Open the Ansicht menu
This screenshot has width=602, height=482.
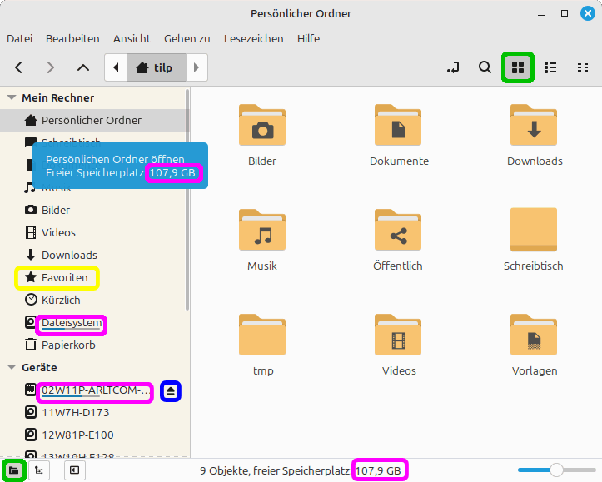point(132,38)
